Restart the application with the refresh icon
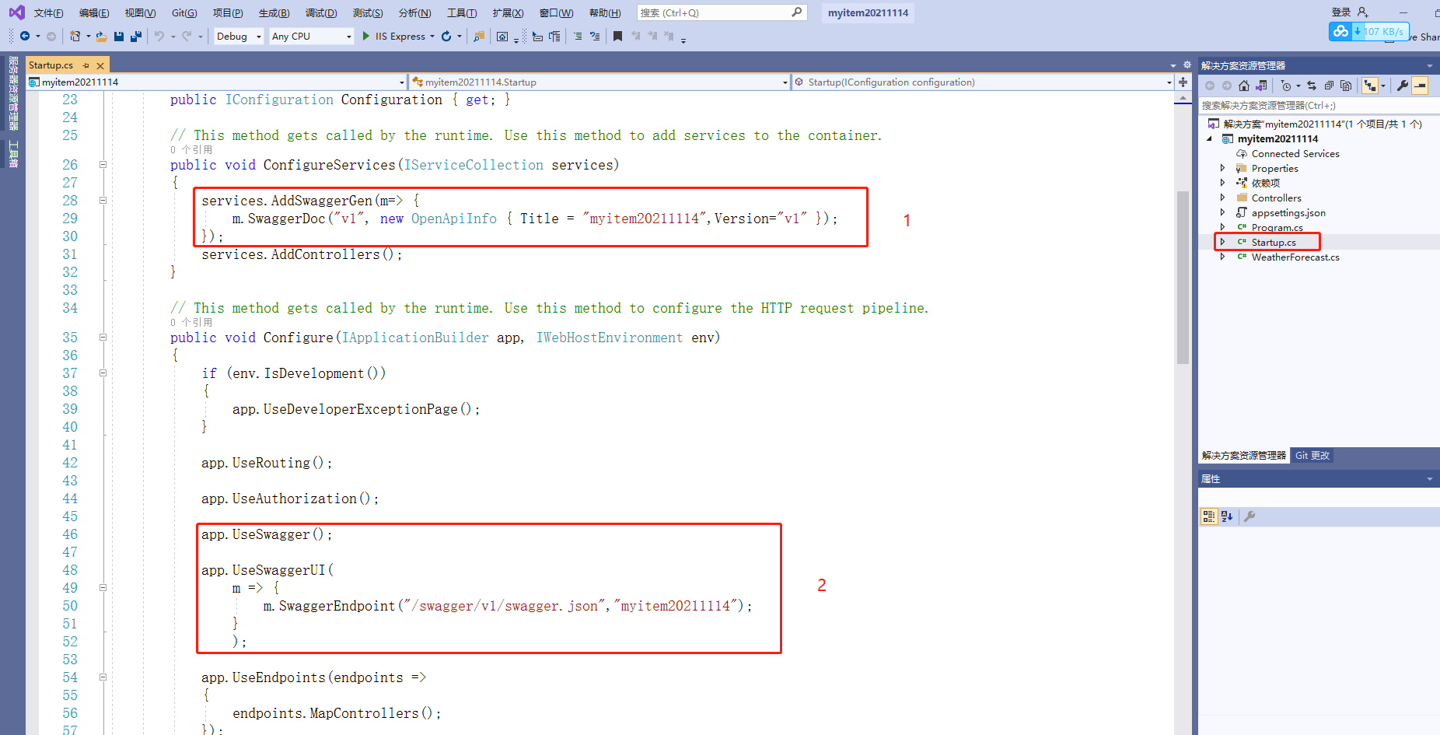The image size is (1440, 735). [446, 36]
